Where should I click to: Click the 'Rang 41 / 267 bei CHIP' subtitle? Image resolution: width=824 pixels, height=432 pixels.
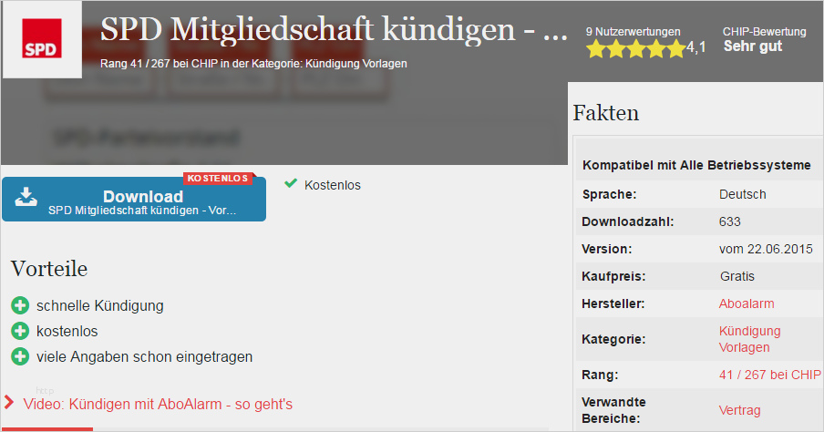[x=253, y=64]
